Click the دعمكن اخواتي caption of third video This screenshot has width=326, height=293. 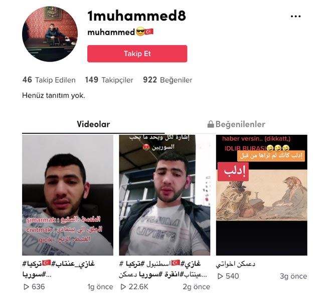[236, 264]
